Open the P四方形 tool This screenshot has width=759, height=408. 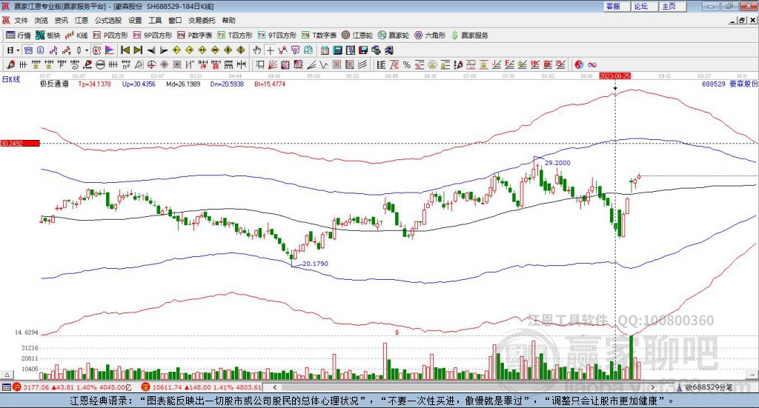[110, 36]
